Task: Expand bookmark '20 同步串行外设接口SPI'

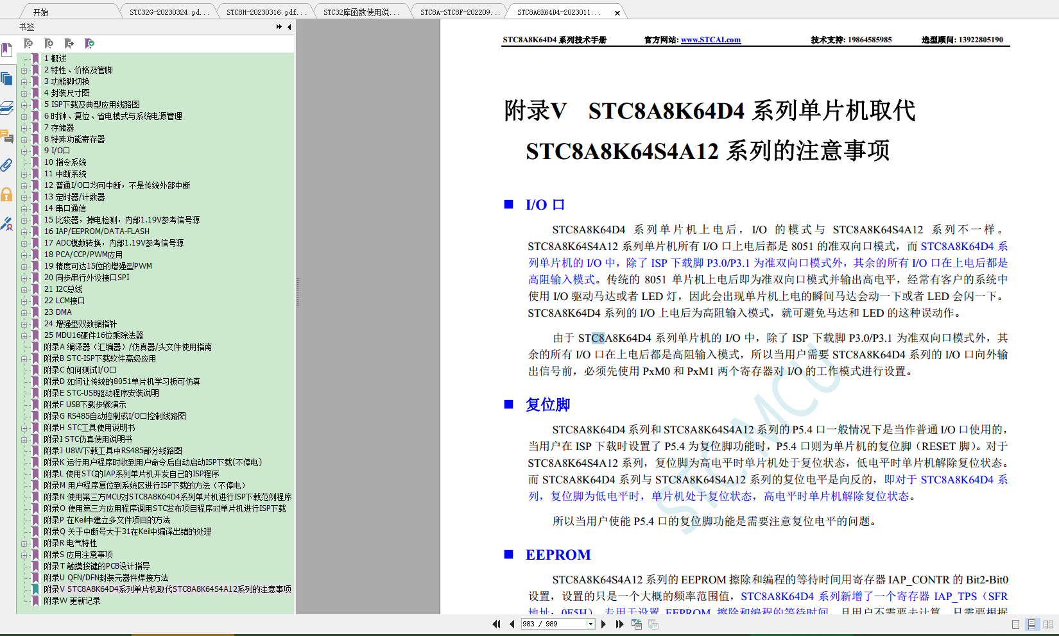Action: (x=24, y=278)
